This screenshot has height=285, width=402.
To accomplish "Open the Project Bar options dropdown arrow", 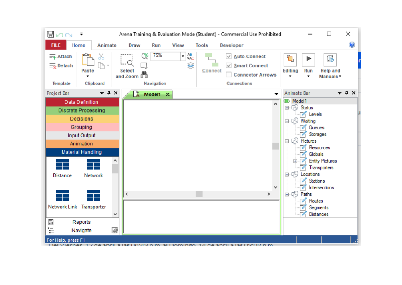I will click(102, 93).
